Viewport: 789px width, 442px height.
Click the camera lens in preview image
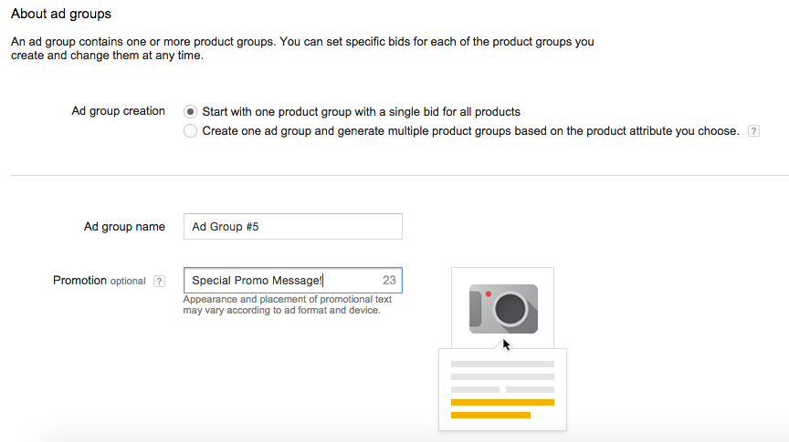click(510, 310)
